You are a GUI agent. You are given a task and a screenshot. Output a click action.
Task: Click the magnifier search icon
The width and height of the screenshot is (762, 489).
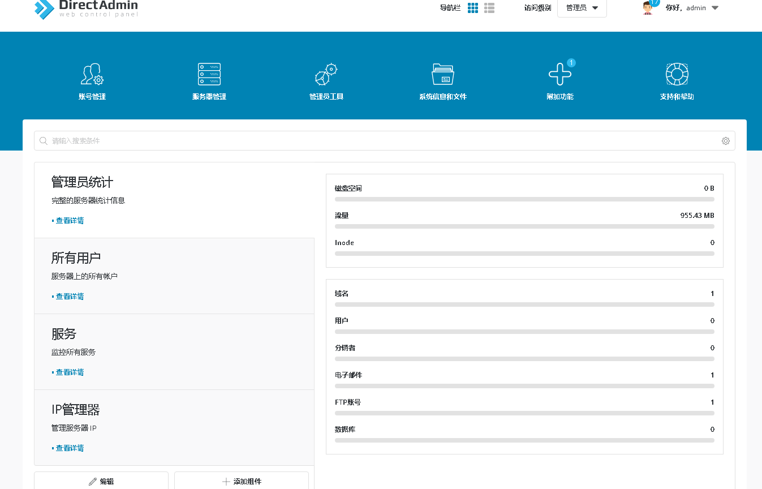44,141
